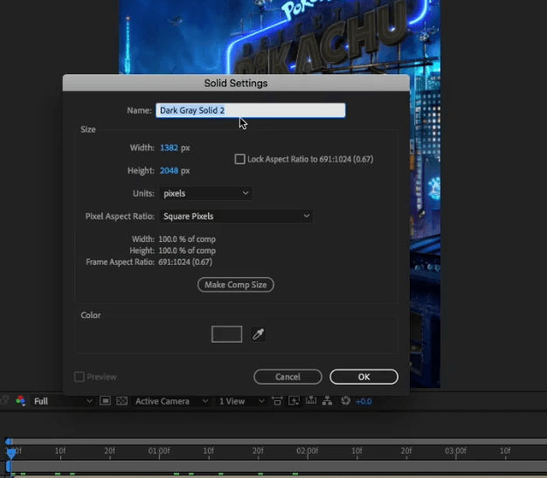The width and height of the screenshot is (547, 478).
Task: Toggle the Region of Interest icon
Action: click(105, 401)
